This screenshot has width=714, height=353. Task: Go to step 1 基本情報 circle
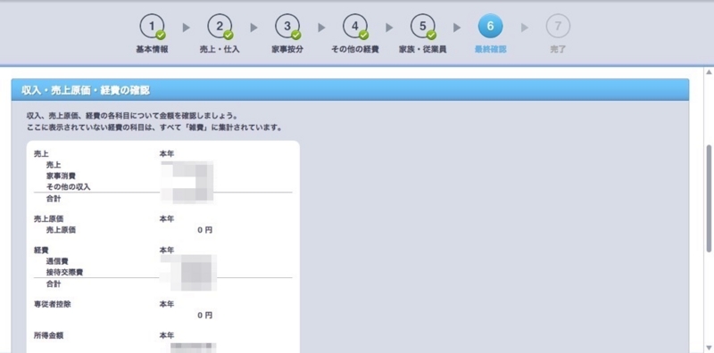click(x=152, y=27)
